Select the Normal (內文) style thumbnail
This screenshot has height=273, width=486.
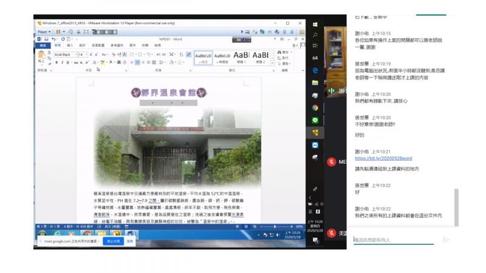point(204,58)
